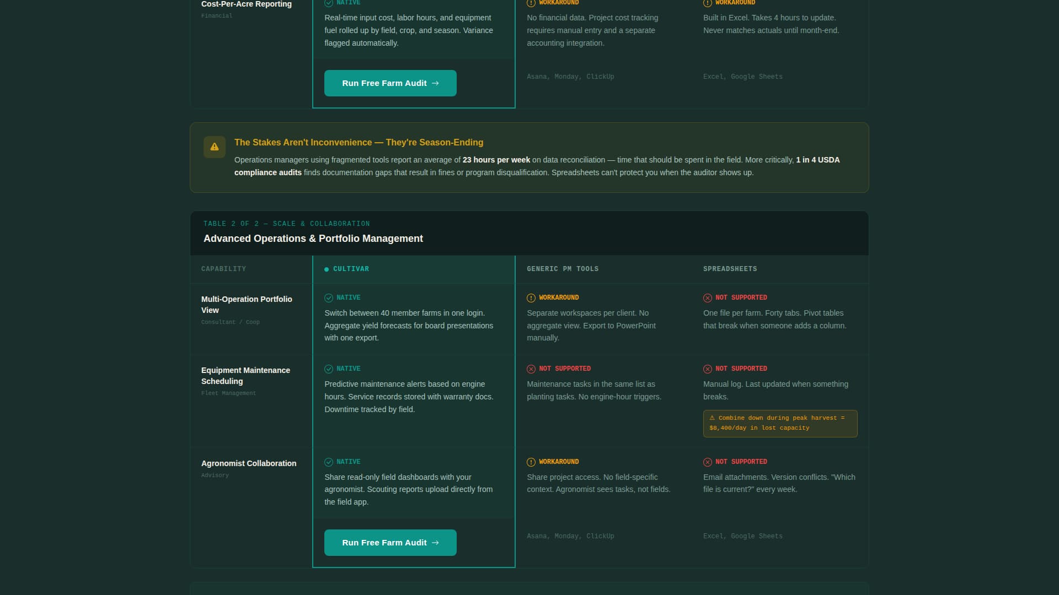Click the Advisory tag under Agronomist Collaboration
Screen dimensions: 1059x595
[215, 475]
